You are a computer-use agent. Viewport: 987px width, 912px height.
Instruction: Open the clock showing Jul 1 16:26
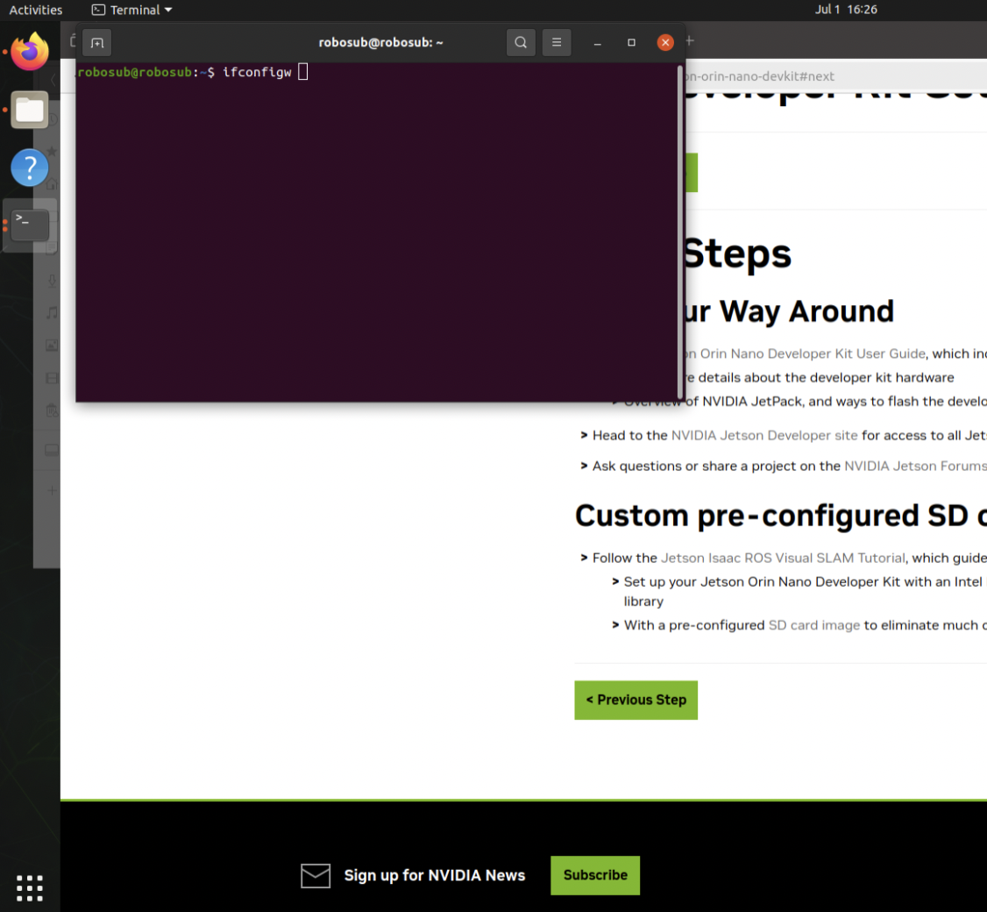pyautogui.click(x=845, y=10)
